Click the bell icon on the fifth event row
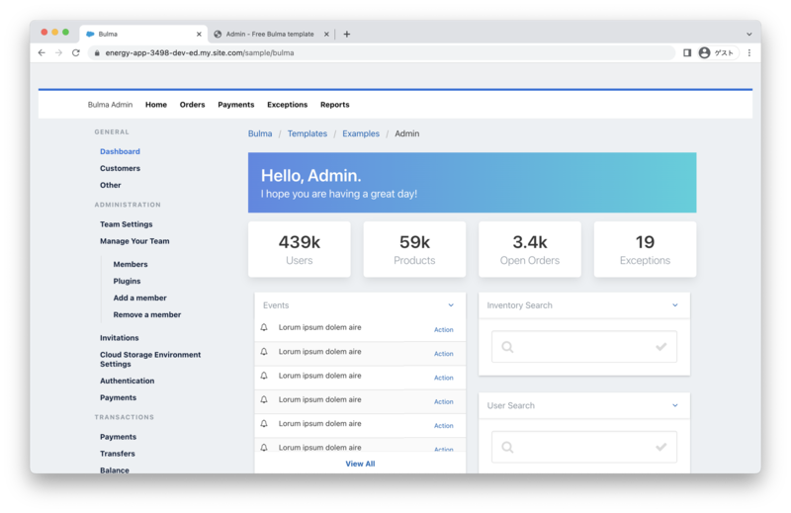Image resolution: width=791 pixels, height=513 pixels. (x=264, y=424)
